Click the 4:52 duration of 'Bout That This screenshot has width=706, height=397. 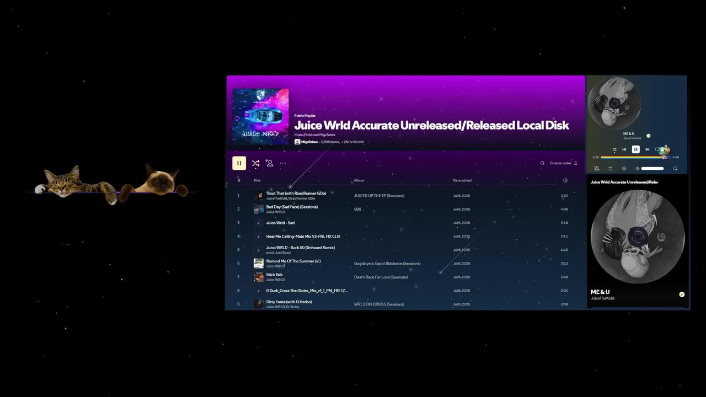[564, 196]
